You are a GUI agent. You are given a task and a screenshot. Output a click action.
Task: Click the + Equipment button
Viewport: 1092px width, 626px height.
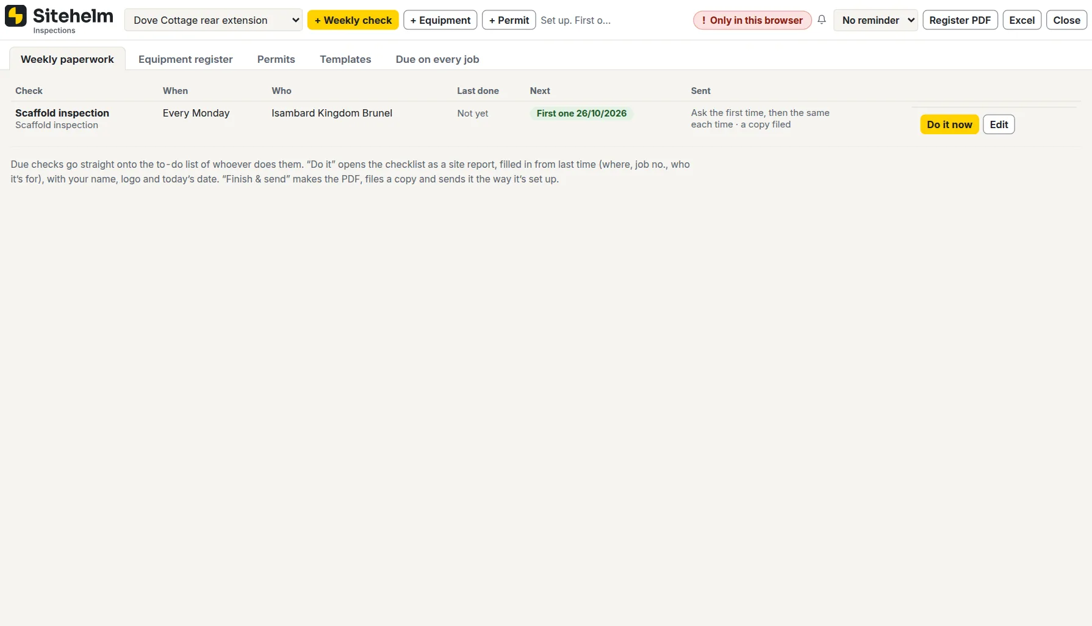pyautogui.click(x=440, y=20)
